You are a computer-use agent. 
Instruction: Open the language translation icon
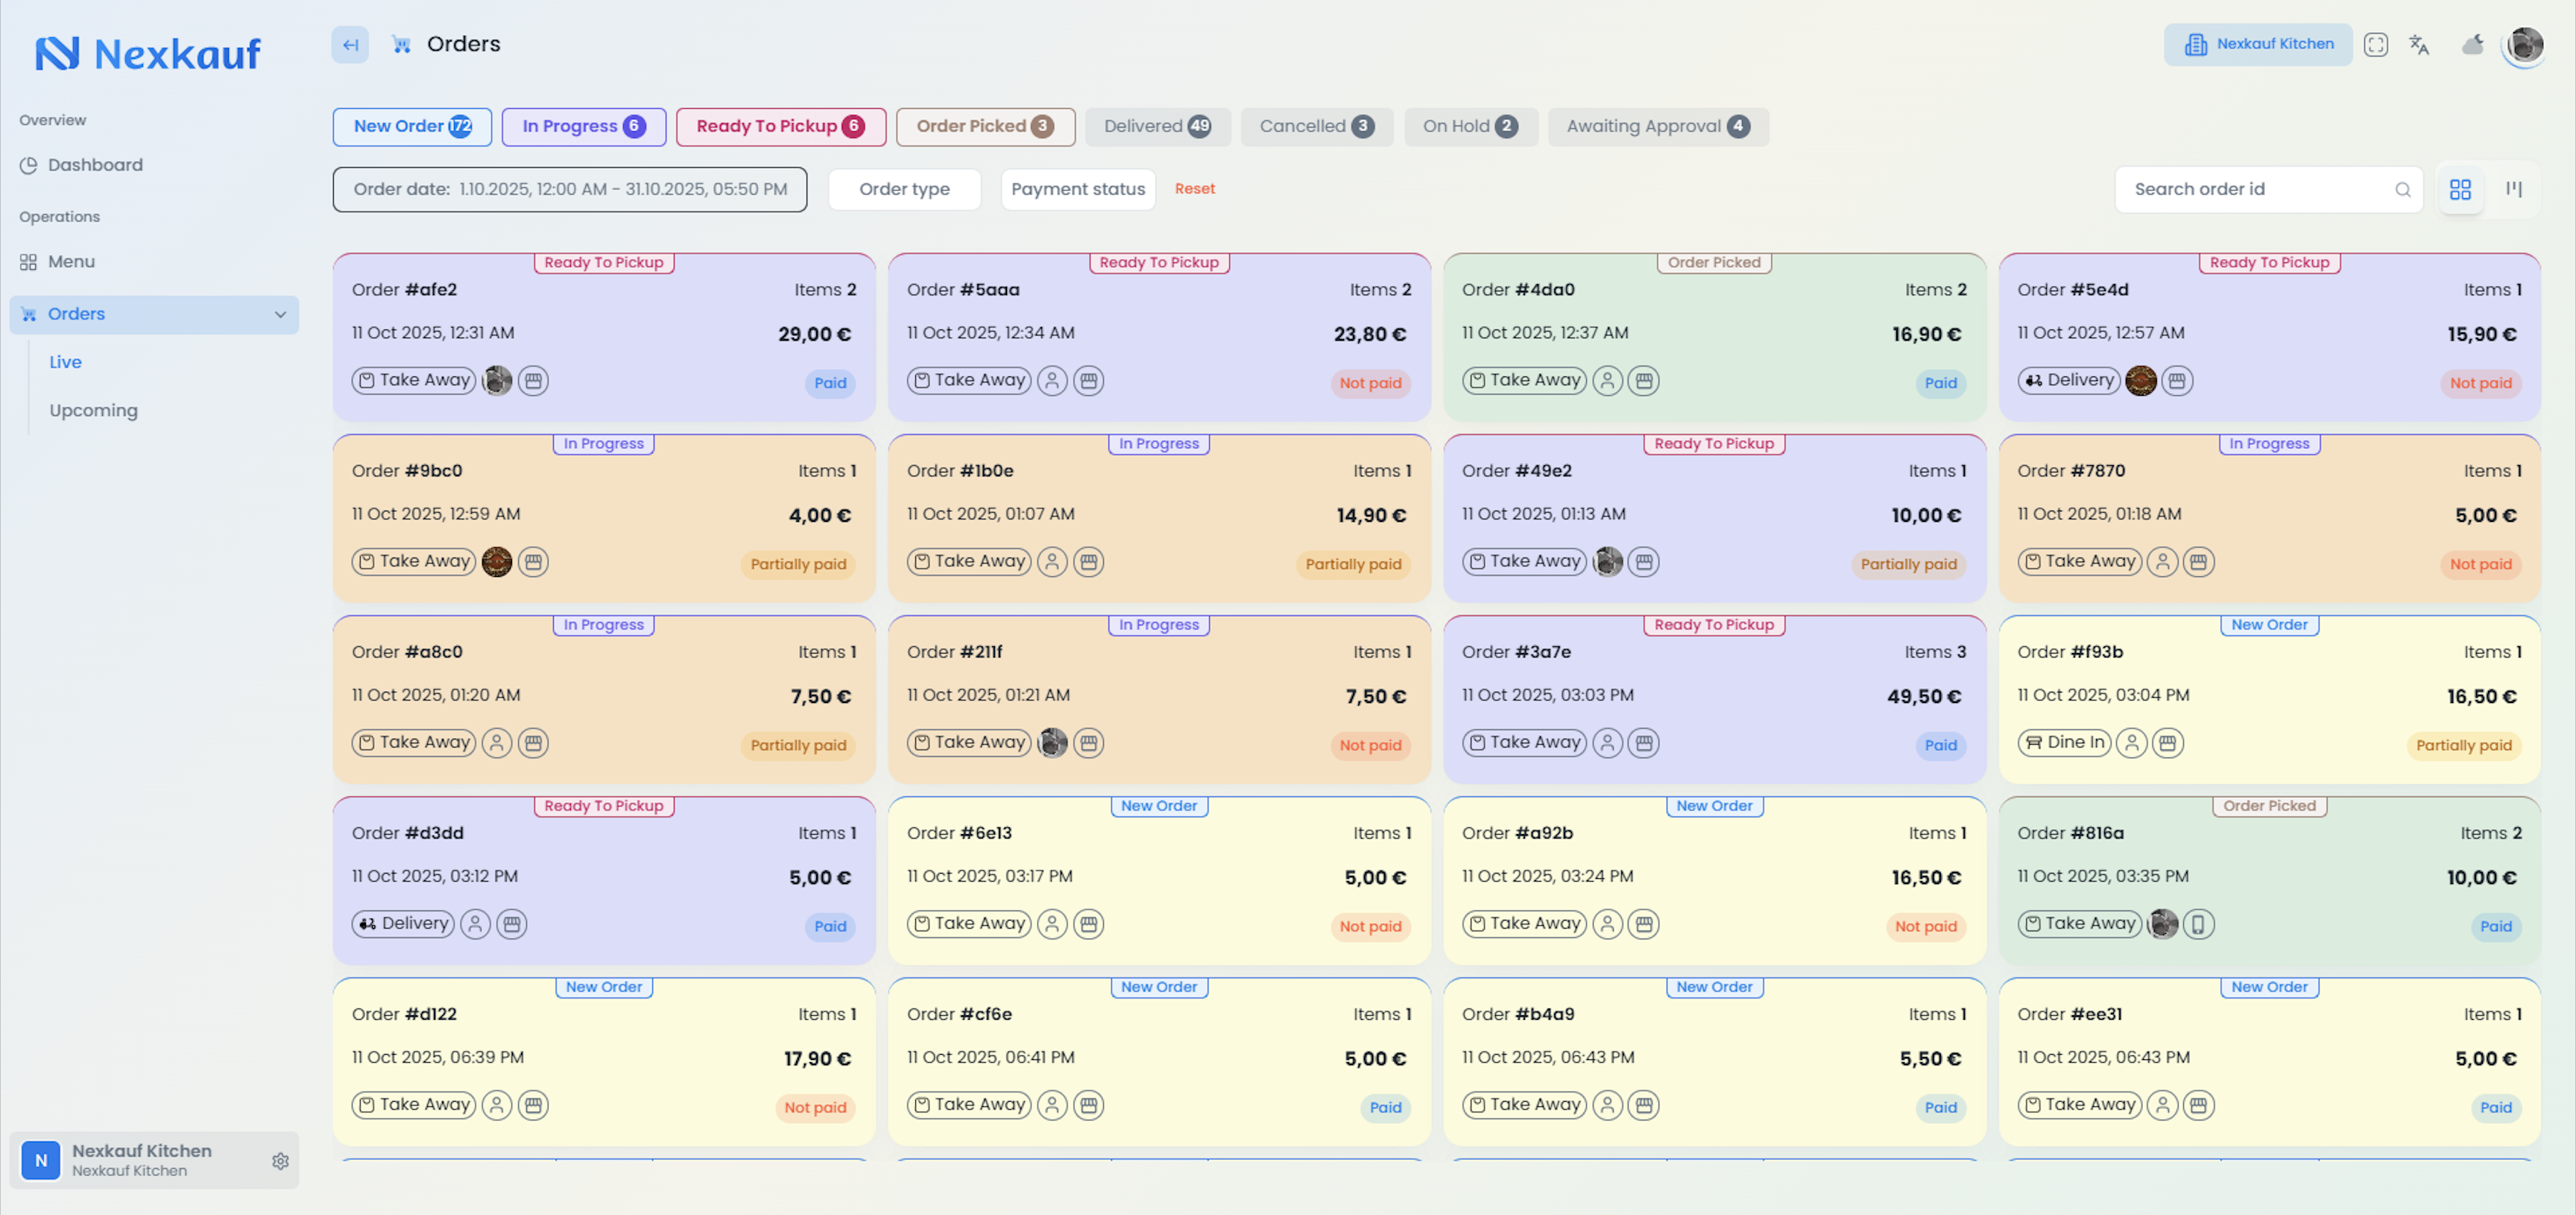(x=2419, y=45)
